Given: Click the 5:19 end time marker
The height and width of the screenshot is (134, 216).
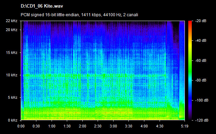Looking at the screenshot, I should click(184, 126).
